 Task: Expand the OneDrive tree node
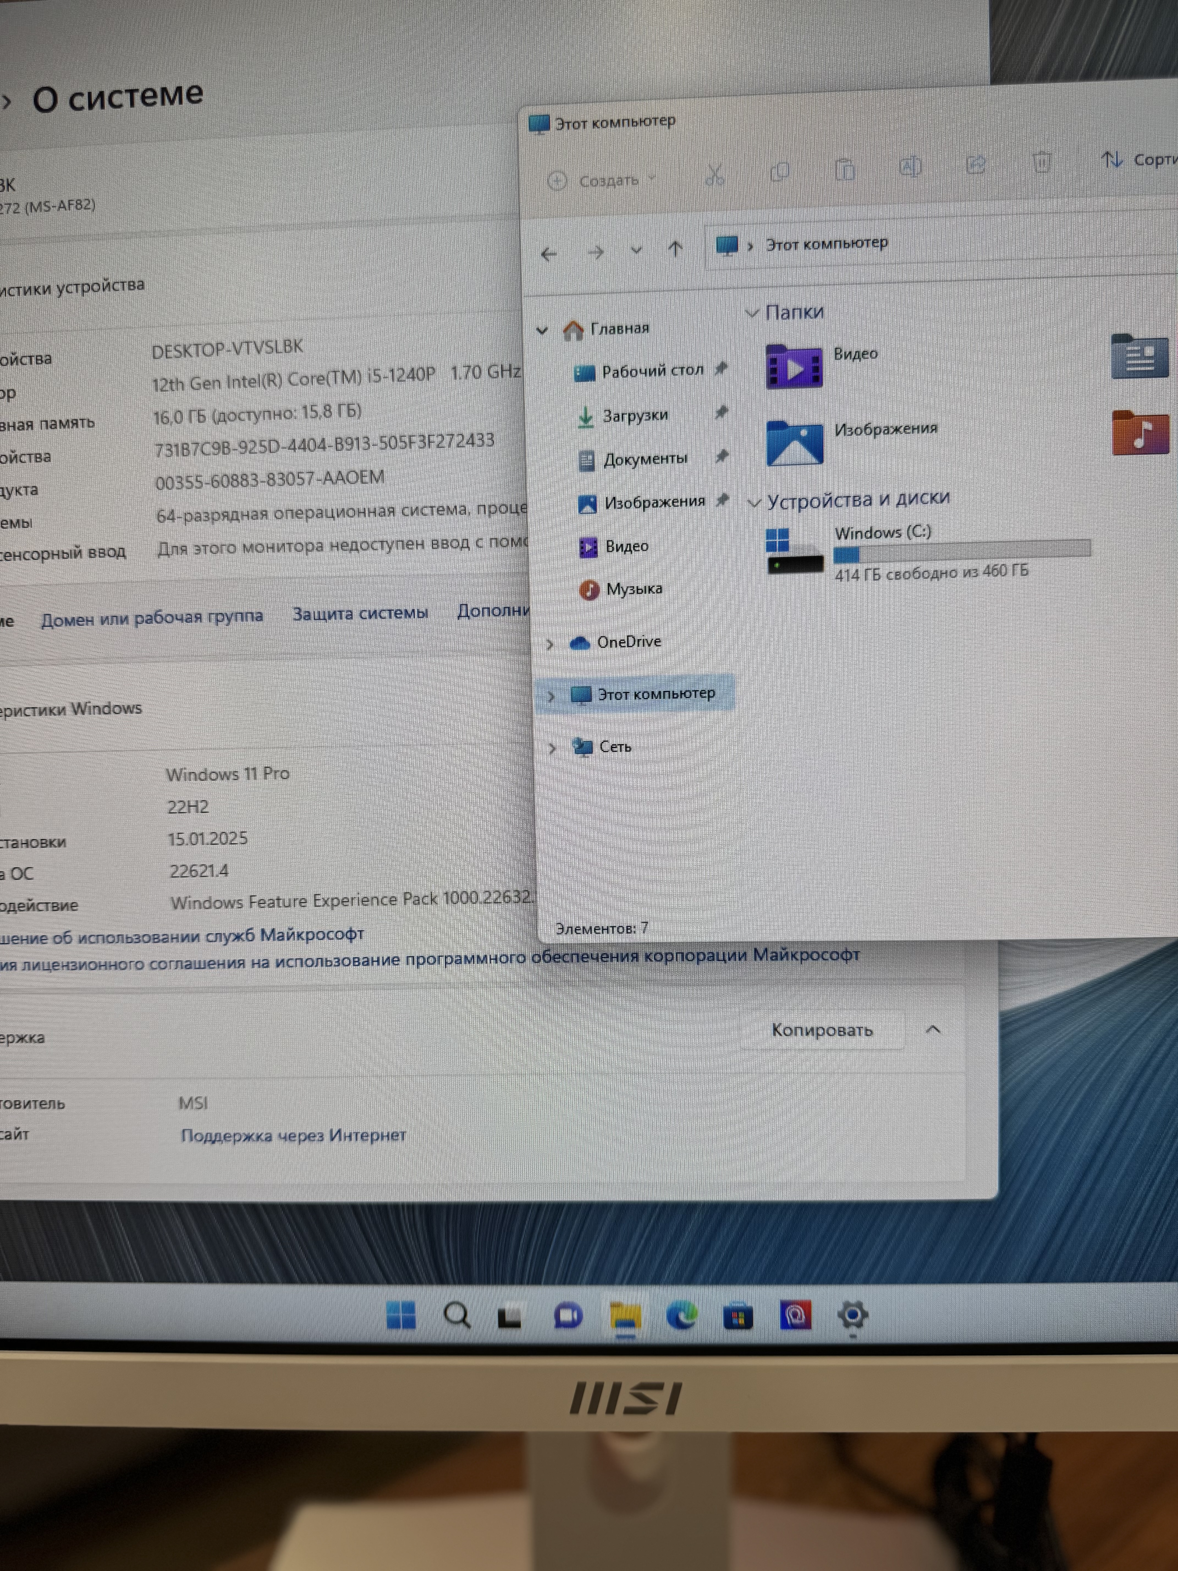(x=550, y=644)
